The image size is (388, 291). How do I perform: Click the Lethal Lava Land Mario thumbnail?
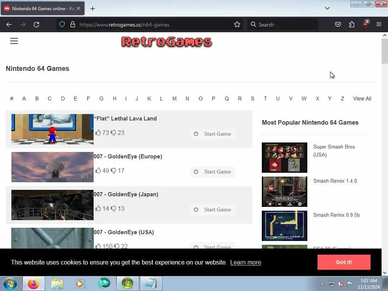[52, 129]
